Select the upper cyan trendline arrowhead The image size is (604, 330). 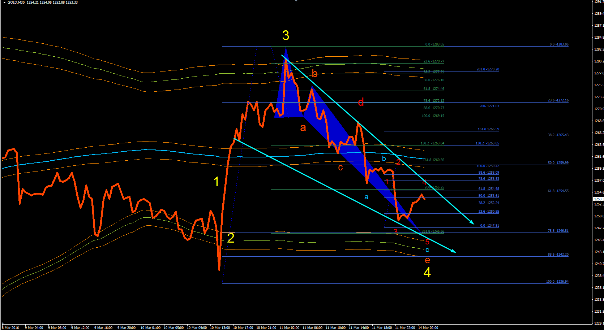click(472, 222)
